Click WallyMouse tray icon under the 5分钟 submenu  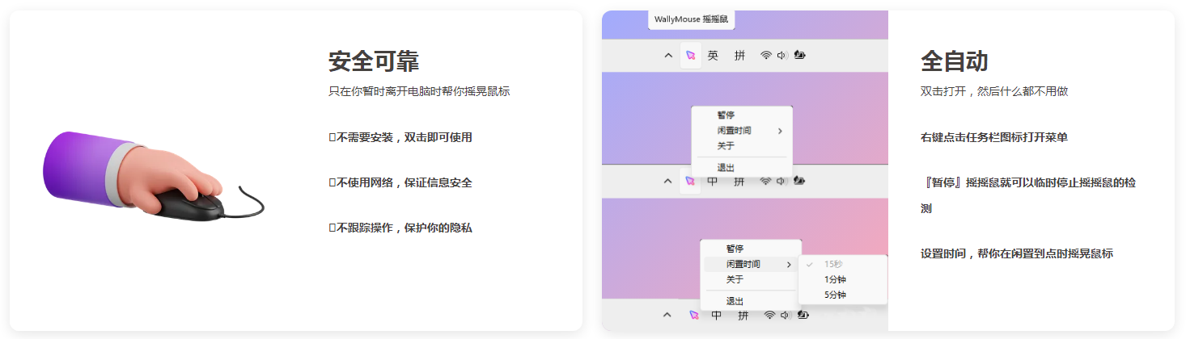(692, 316)
